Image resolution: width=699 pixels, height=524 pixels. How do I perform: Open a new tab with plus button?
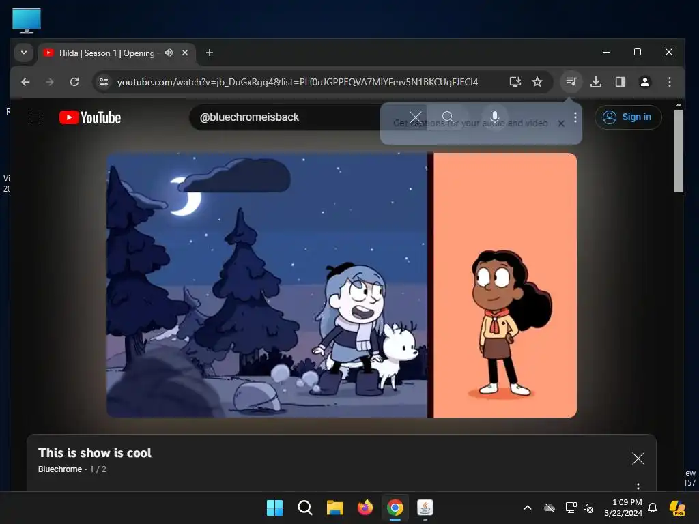pos(209,53)
